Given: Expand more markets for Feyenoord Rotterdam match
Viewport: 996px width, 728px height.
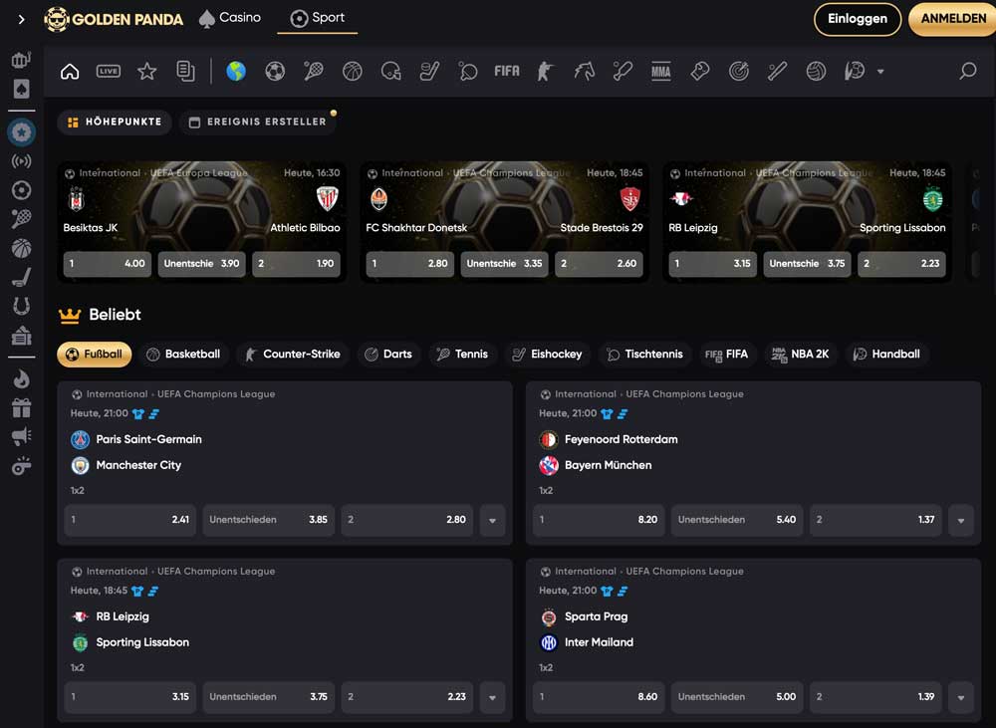Looking at the screenshot, I should [x=961, y=520].
